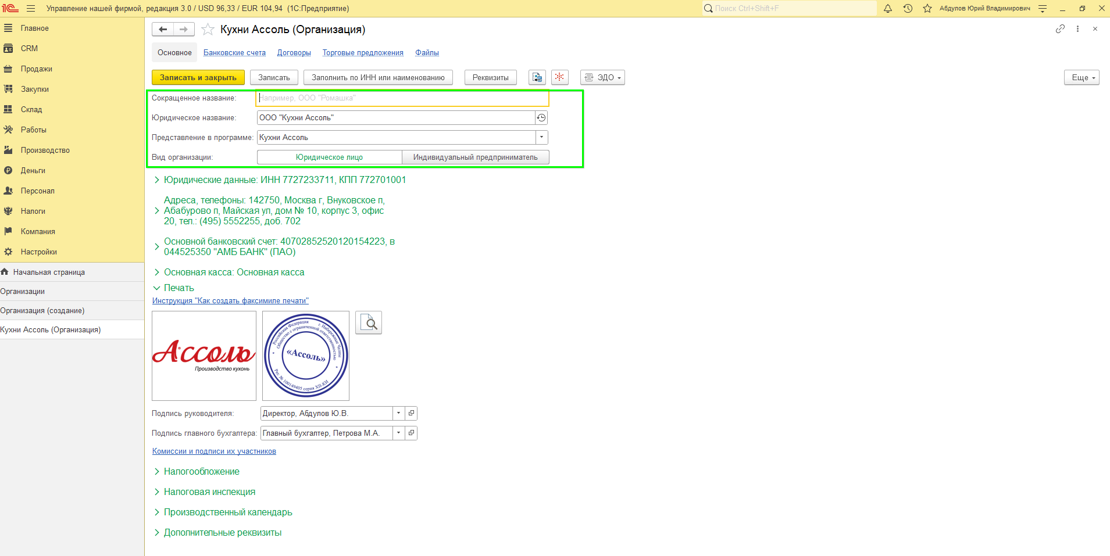Image resolution: width=1110 pixels, height=556 pixels.
Task: Switch to Торговые предложения tab
Action: (363, 53)
